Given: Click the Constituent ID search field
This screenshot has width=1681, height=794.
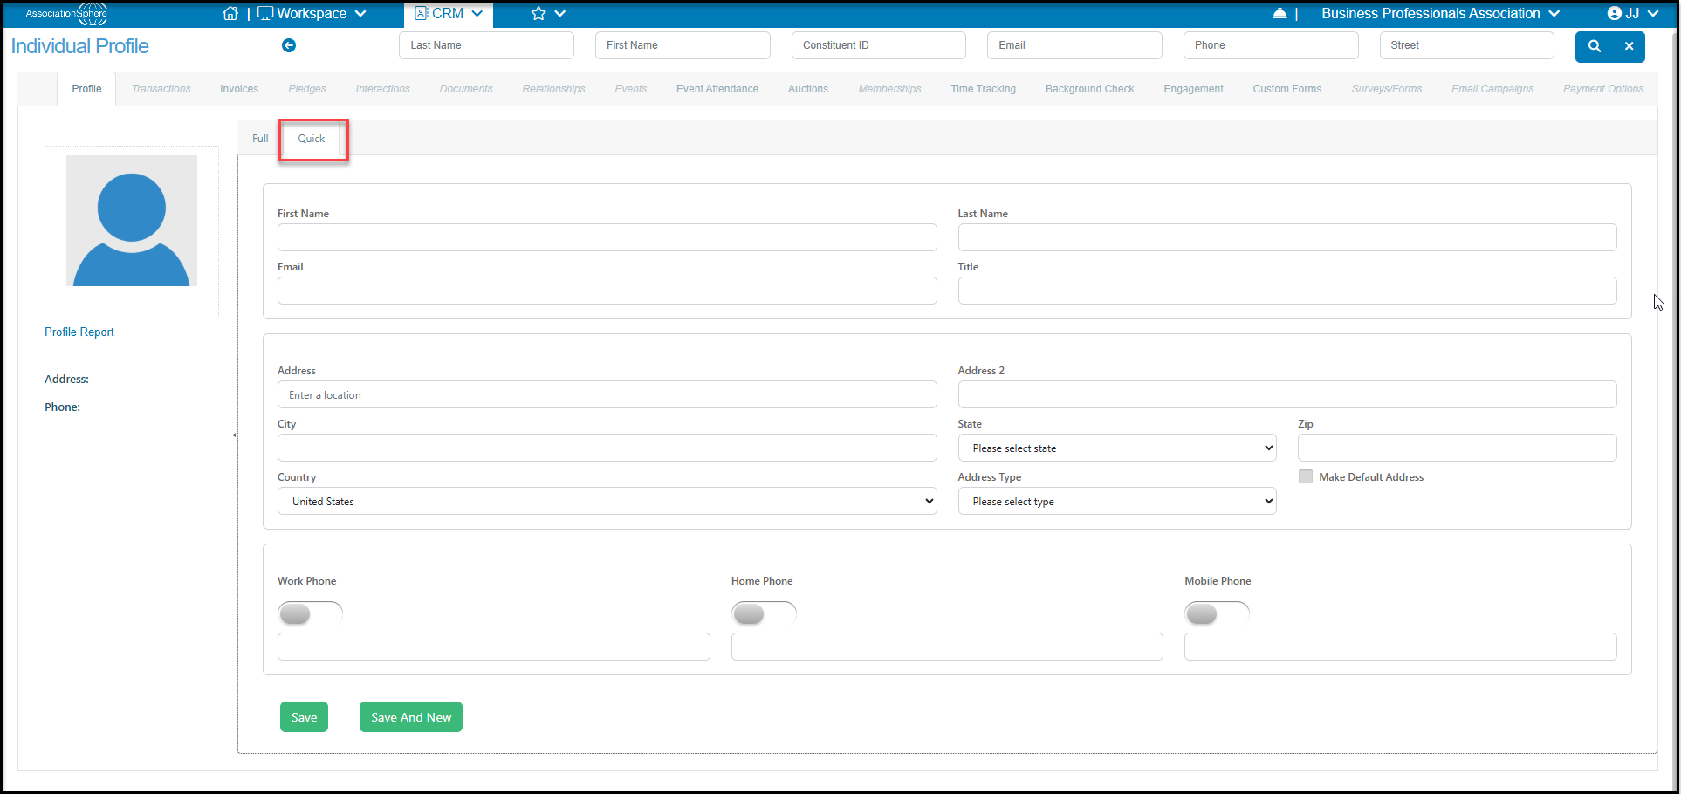Looking at the screenshot, I should 879,45.
